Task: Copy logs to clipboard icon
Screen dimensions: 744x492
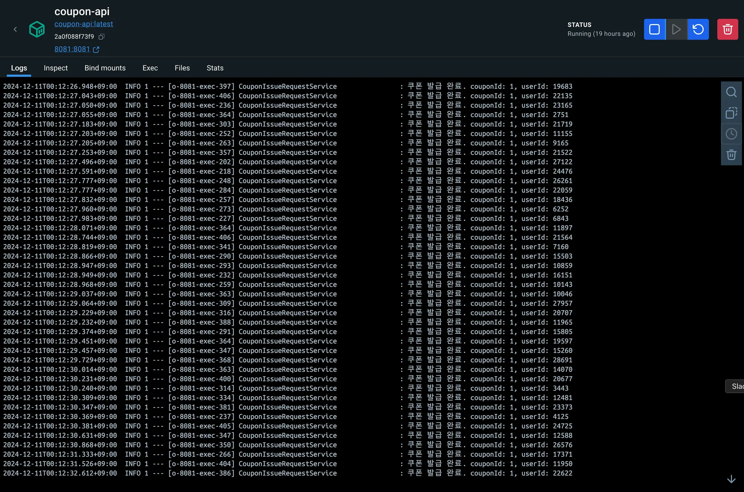Action: point(731,113)
